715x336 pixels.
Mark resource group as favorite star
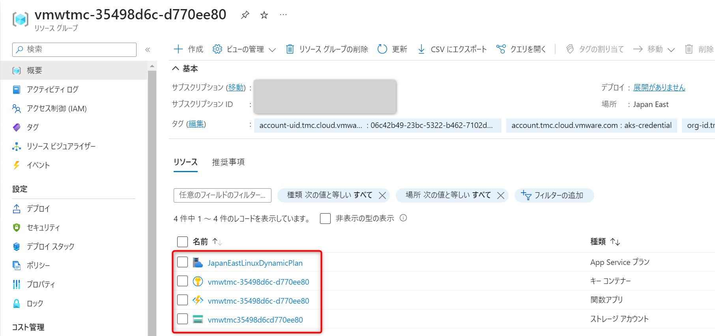264,15
